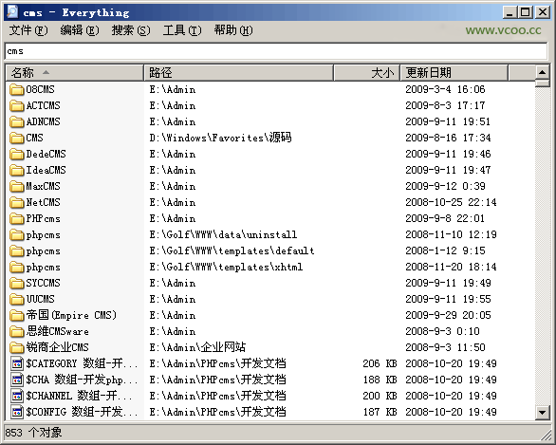Click the vertical scrollbar thumb
Screen dimensions: 556x445
pos(542,83)
